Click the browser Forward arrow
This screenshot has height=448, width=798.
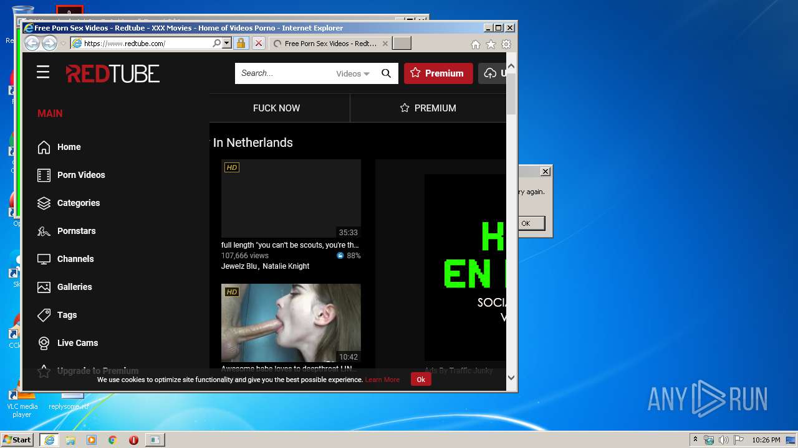point(49,44)
